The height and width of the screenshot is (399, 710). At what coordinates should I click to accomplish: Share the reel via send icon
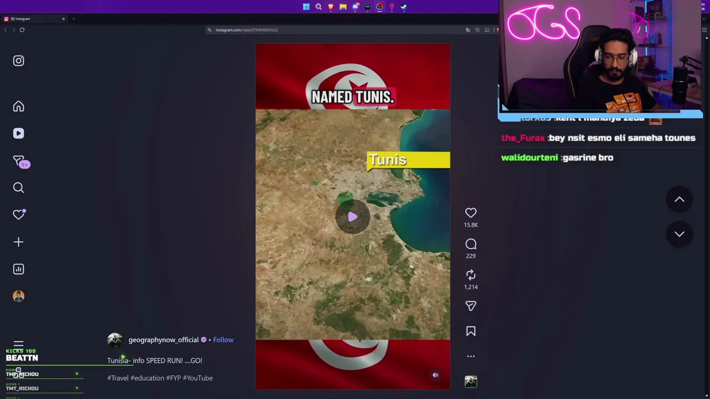[x=471, y=306]
